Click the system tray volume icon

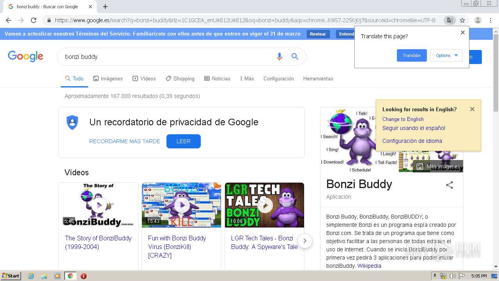point(452,276)
